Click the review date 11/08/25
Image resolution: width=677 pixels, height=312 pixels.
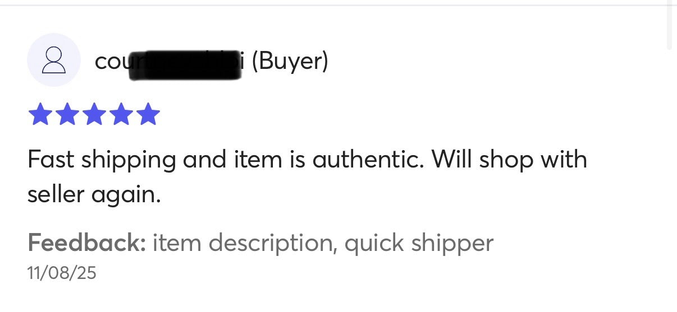(62, 273)
